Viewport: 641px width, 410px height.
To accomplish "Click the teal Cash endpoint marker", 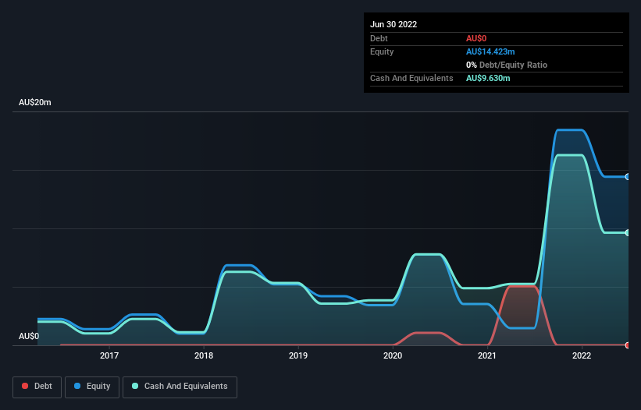I will pos(628,232).
